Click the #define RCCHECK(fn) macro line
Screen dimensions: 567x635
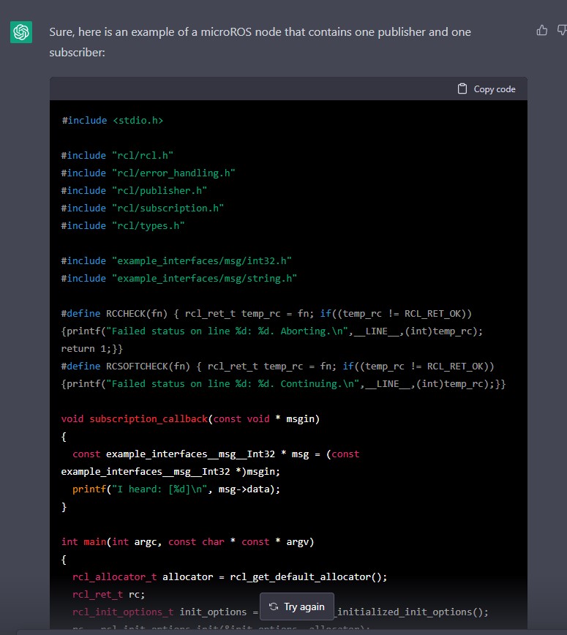click(x=266, y=313)
